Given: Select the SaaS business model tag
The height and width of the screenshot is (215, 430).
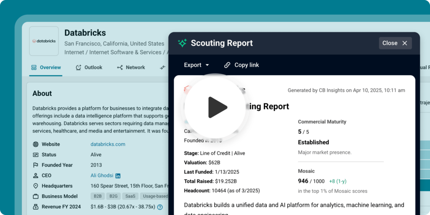Looking at the screenshot, I should coord(130,197).
